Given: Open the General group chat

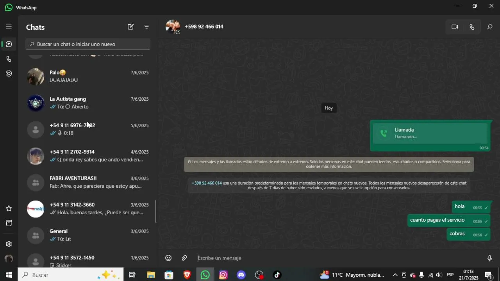Looking at the screenshot, I should point(88,235).
